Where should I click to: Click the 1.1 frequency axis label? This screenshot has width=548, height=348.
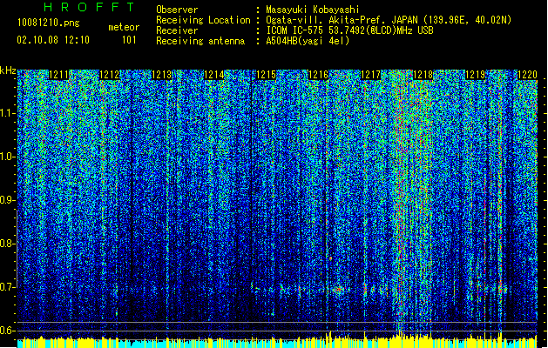tap(7, 113)
